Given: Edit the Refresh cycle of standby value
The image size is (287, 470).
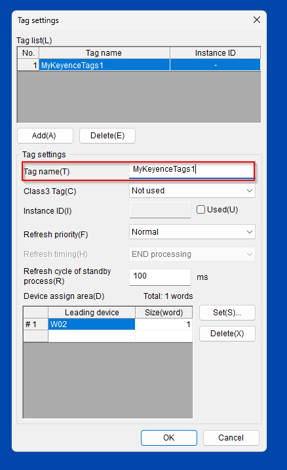Looking at the screenshot, I should coord(160,277).
